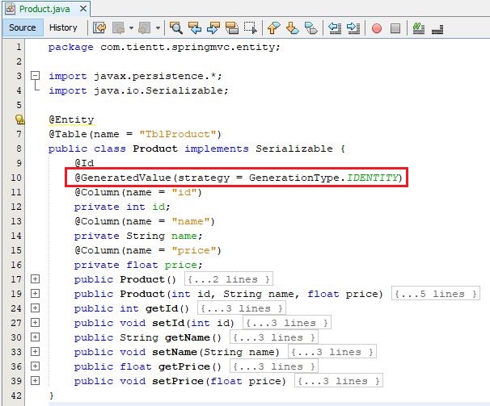Close the Product.java tab

(83, 9)
